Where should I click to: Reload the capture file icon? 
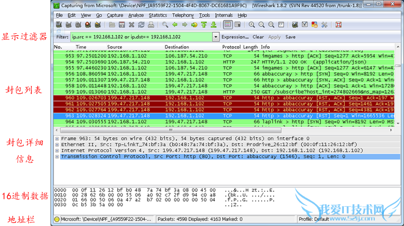pos(141,25)
